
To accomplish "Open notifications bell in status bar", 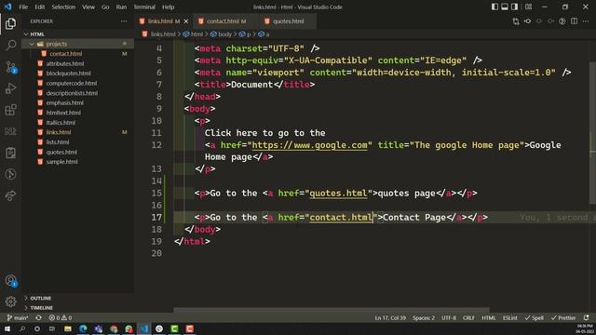I will point(587,317).
